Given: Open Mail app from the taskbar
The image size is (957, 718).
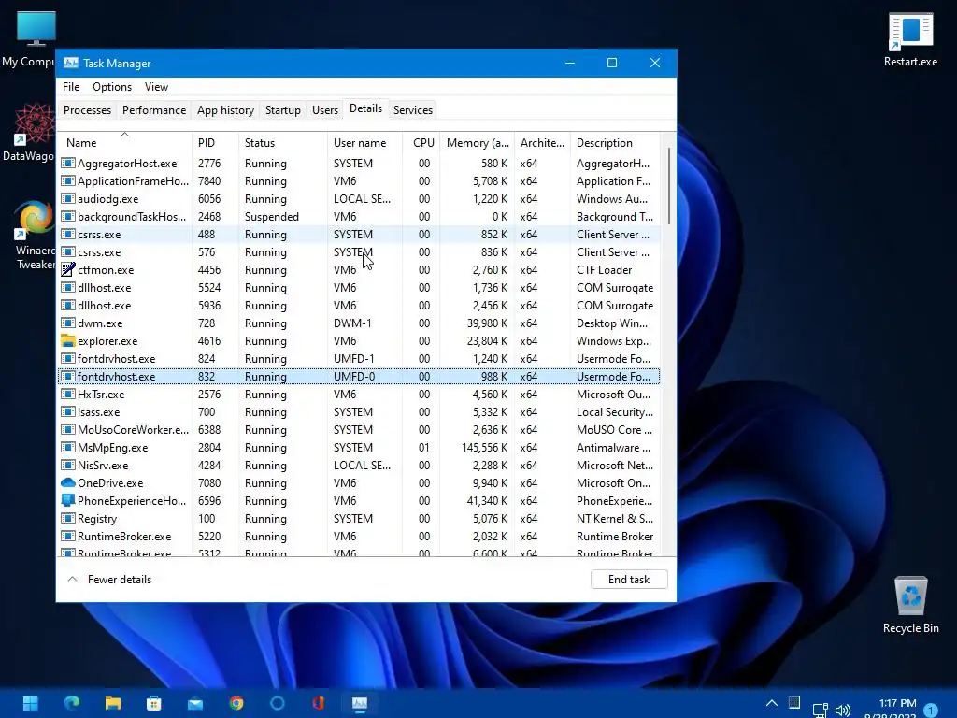Looking at the screenshot, I should 195,704.
